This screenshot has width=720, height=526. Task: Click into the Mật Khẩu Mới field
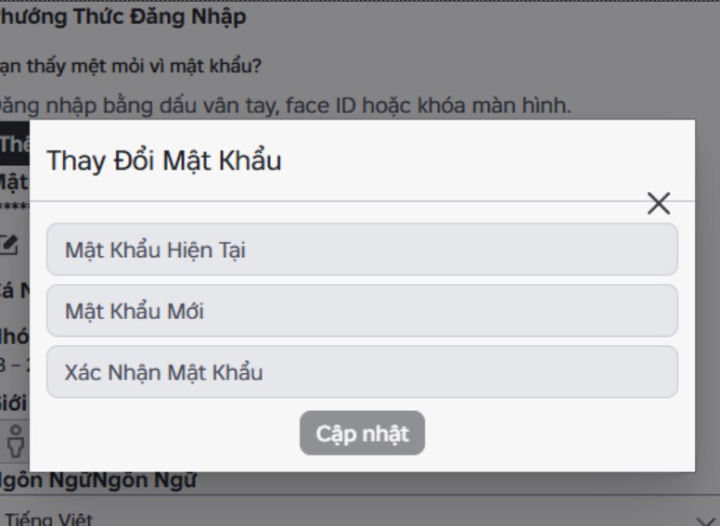pyautogui.click(x=362, y=311)
